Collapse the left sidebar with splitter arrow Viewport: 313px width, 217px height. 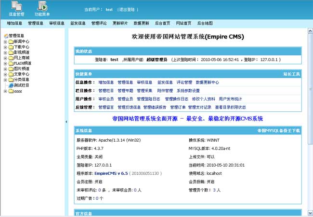[x=66, y=122]
